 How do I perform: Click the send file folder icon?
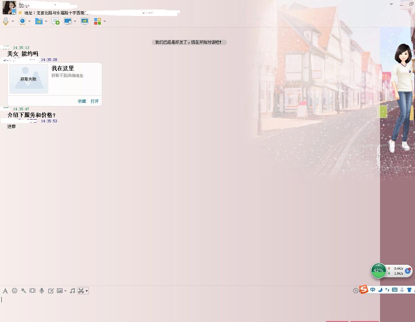click(39, 21)
